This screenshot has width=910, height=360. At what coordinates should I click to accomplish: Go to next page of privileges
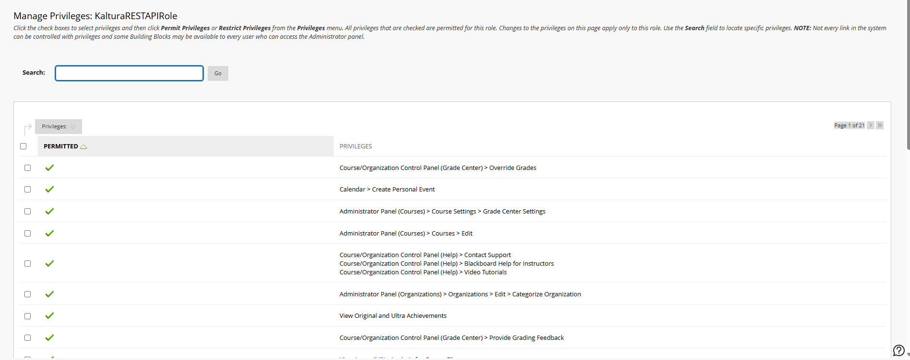871,125
